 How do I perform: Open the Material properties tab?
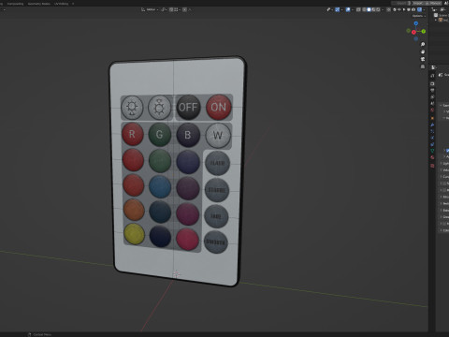click(x=432, y=157)
